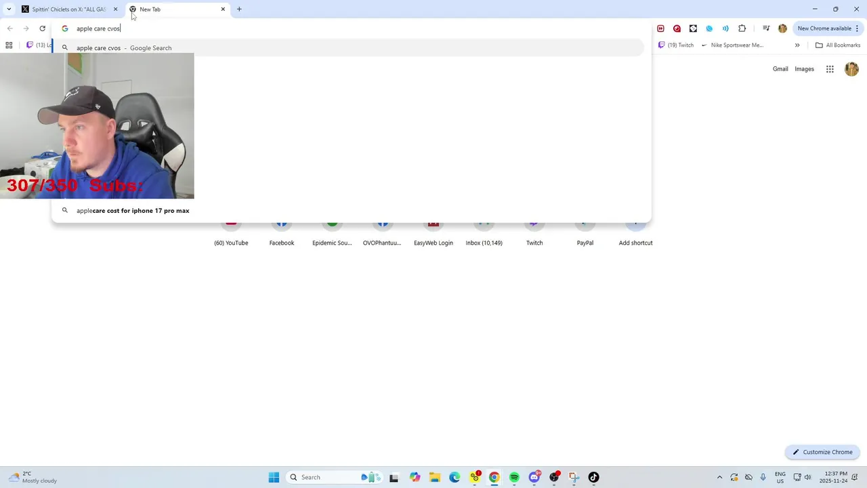Image resolution: width=867 pixels, height=488 pixels.
Task: Open the Facebook shortcut
Action: [282, 234]
